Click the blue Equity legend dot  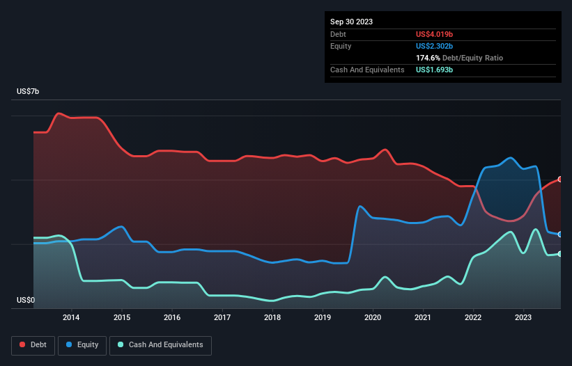point(69,344)
